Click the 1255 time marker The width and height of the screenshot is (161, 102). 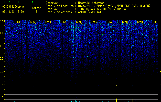click(79, 22)
